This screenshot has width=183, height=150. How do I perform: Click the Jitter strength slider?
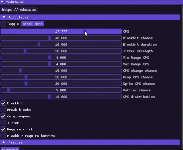point(61,51)
